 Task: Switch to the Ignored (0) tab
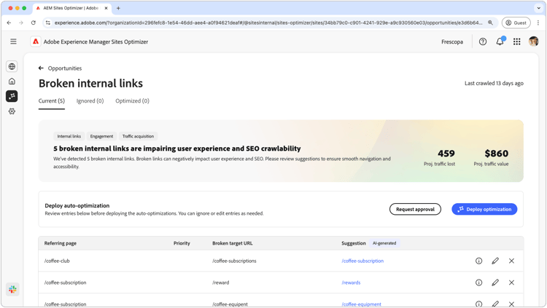click(90, 101)
